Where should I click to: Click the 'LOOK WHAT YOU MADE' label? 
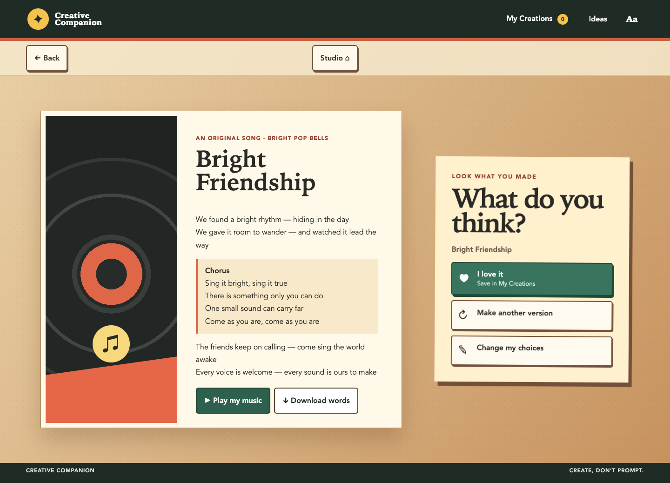tap(494, 176)
